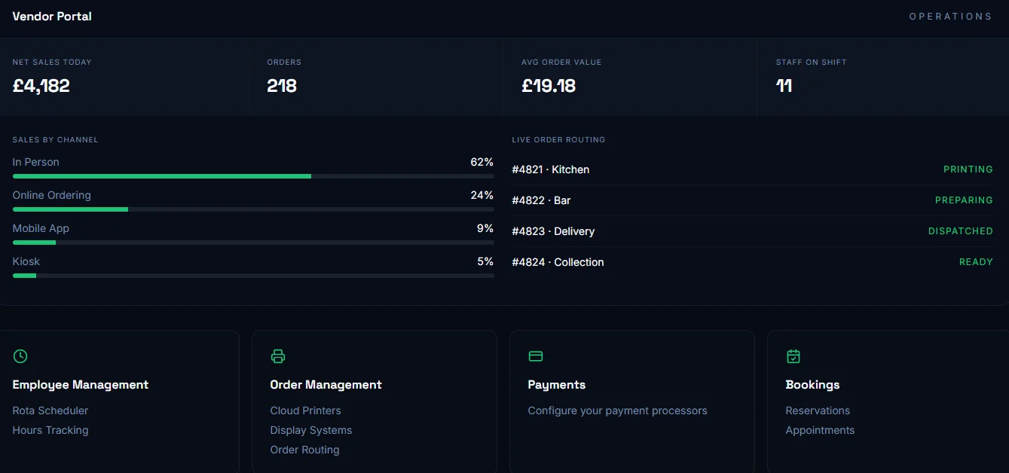Open the Display Systems link

[x=311, y=430]
